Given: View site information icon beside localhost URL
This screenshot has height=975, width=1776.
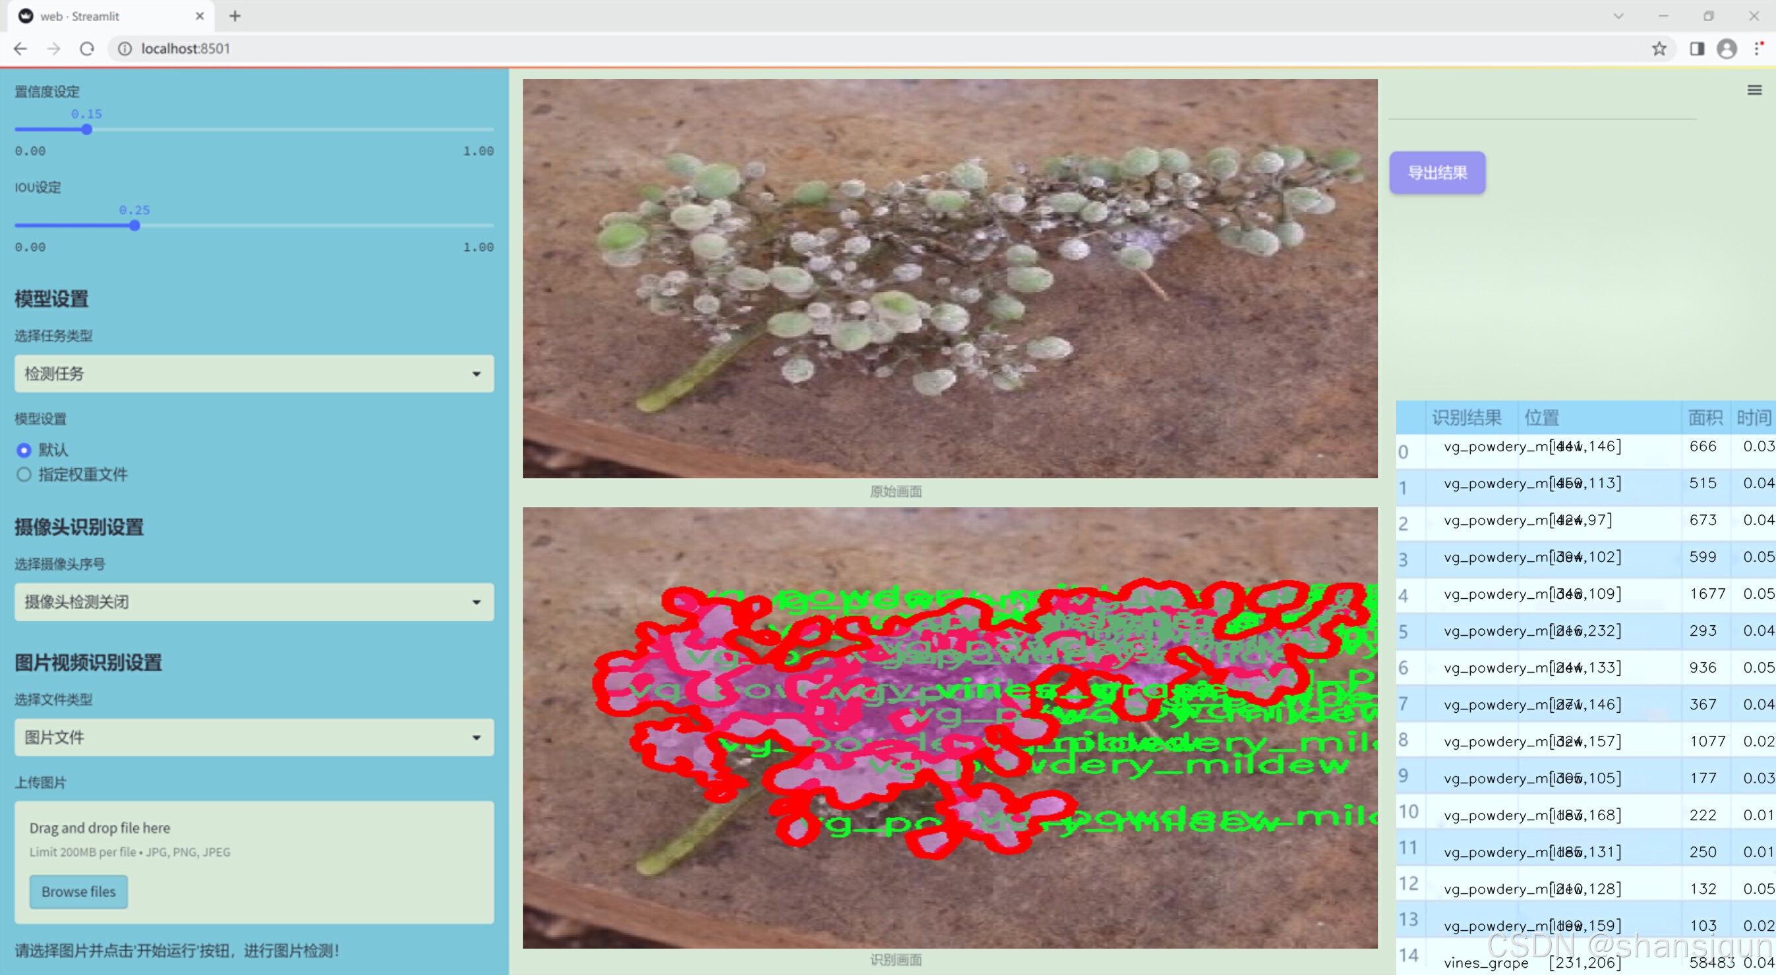Looking at the screenshot, I should click(x=125, y=49).
